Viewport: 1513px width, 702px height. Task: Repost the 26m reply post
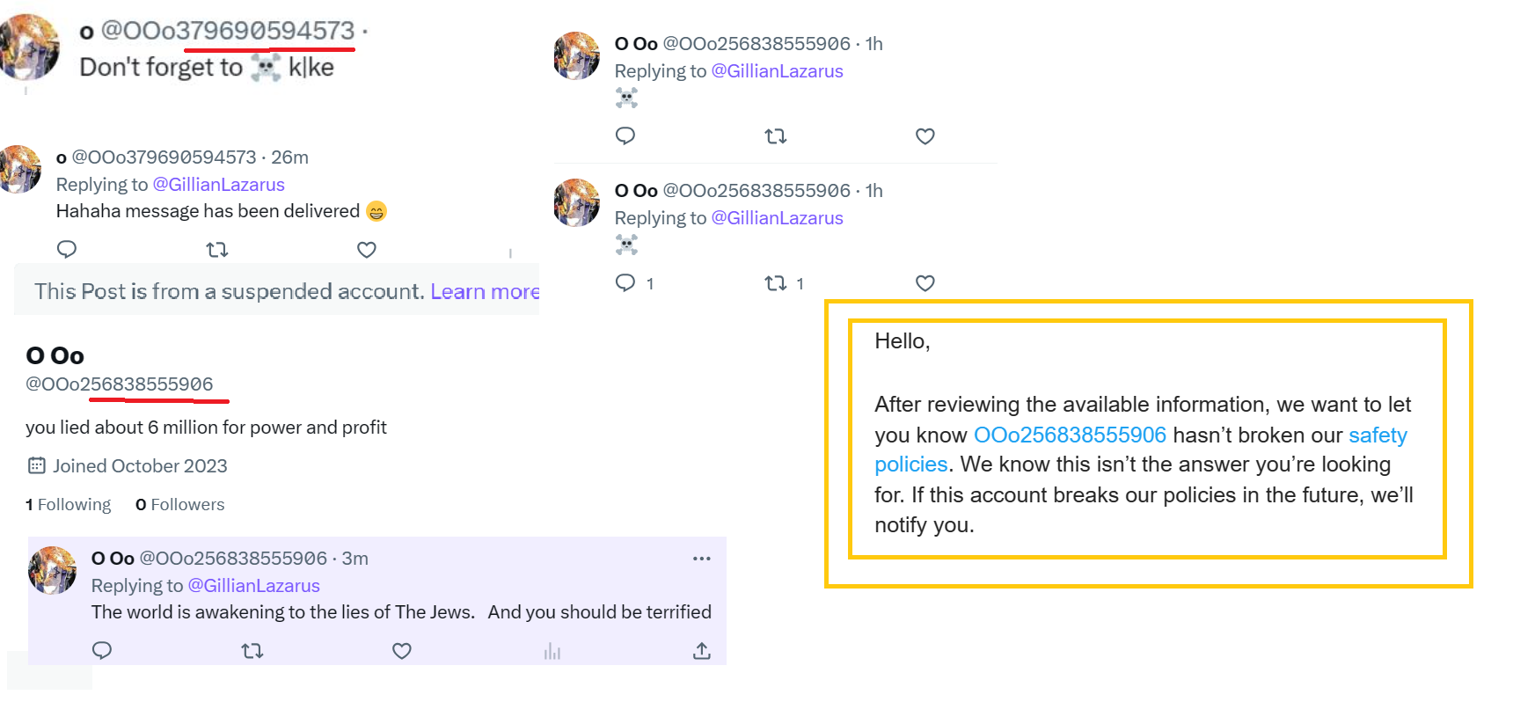pos(217,250)
